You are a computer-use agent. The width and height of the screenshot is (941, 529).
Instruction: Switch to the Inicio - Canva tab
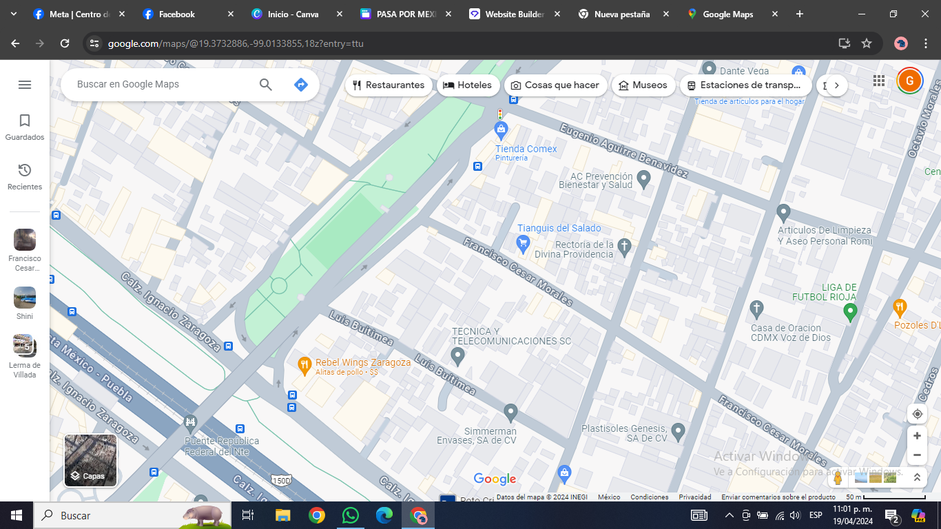point(293,14)
